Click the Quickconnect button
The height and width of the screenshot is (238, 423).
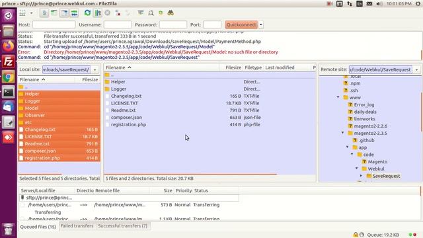click(x=241, y=24)
